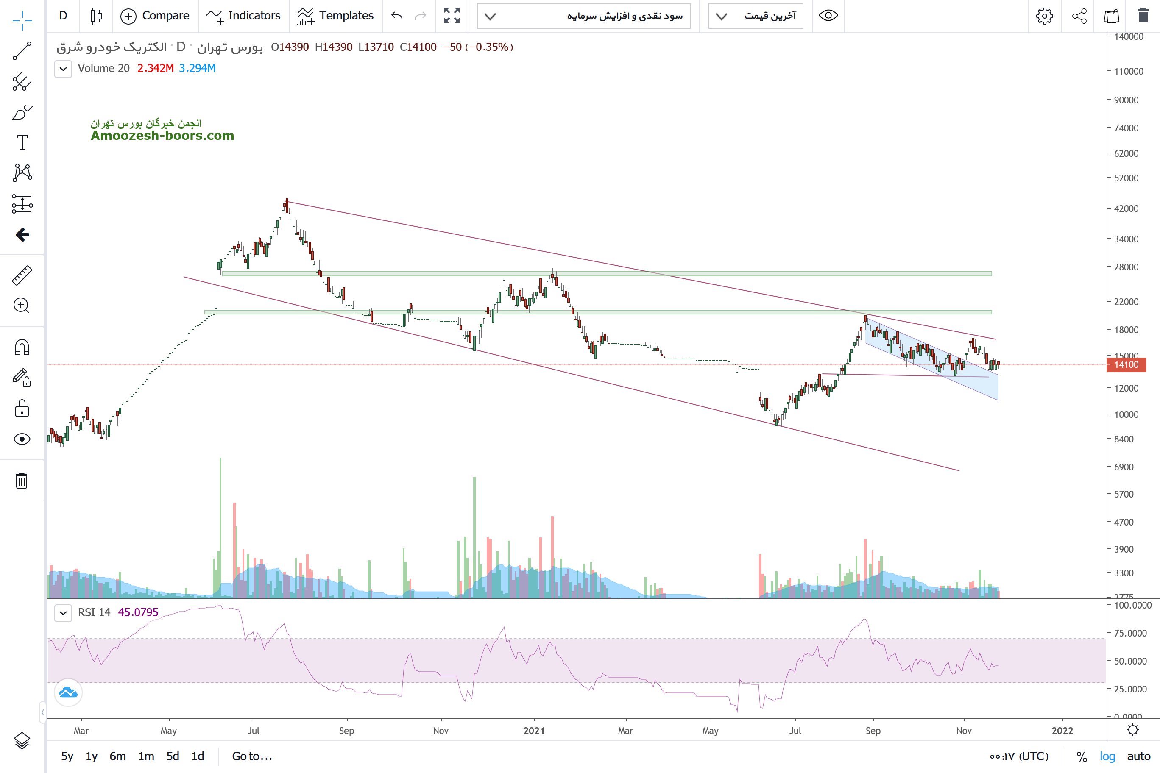This screenshot has width=1160, height=773.
Task: Toggle auto scale option
Action: click(1138, 756)
